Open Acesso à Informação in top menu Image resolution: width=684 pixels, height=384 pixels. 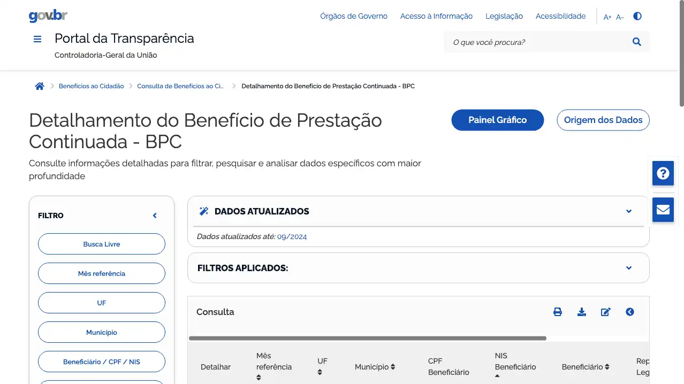tap(436, 16)
